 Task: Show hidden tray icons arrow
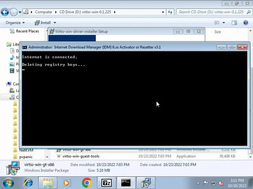pos(198,183)
